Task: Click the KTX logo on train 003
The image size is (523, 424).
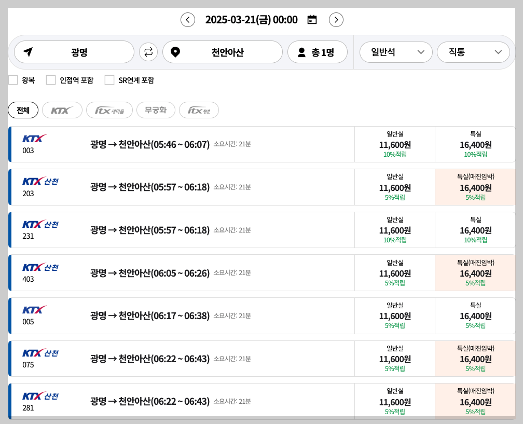Action: tap(34, 138)
